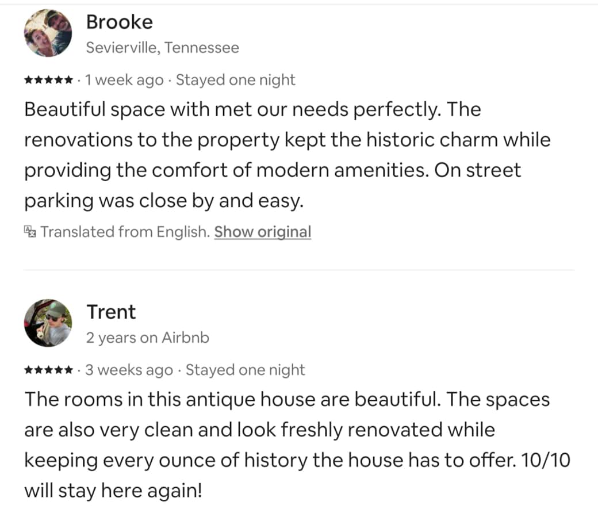Click the last star of Trent's rating
Screen dimensions: 598x509
tap(68, 370)
